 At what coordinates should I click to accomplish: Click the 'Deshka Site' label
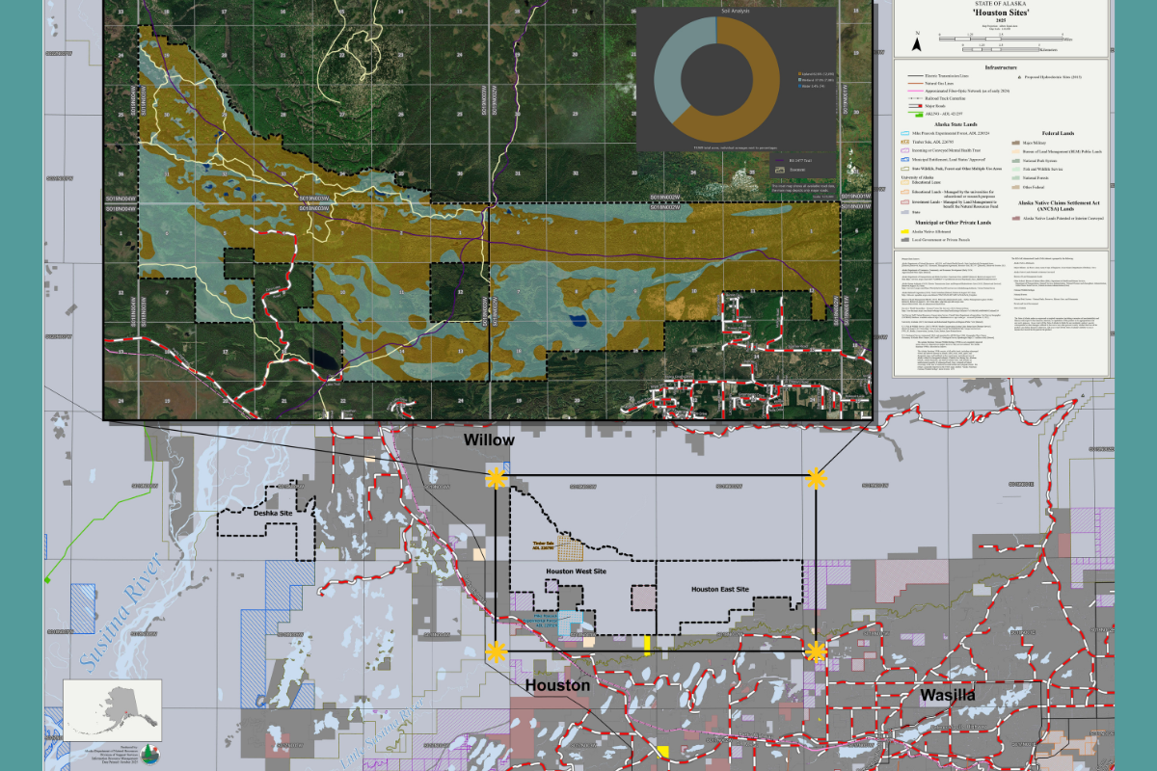[273, 514]
